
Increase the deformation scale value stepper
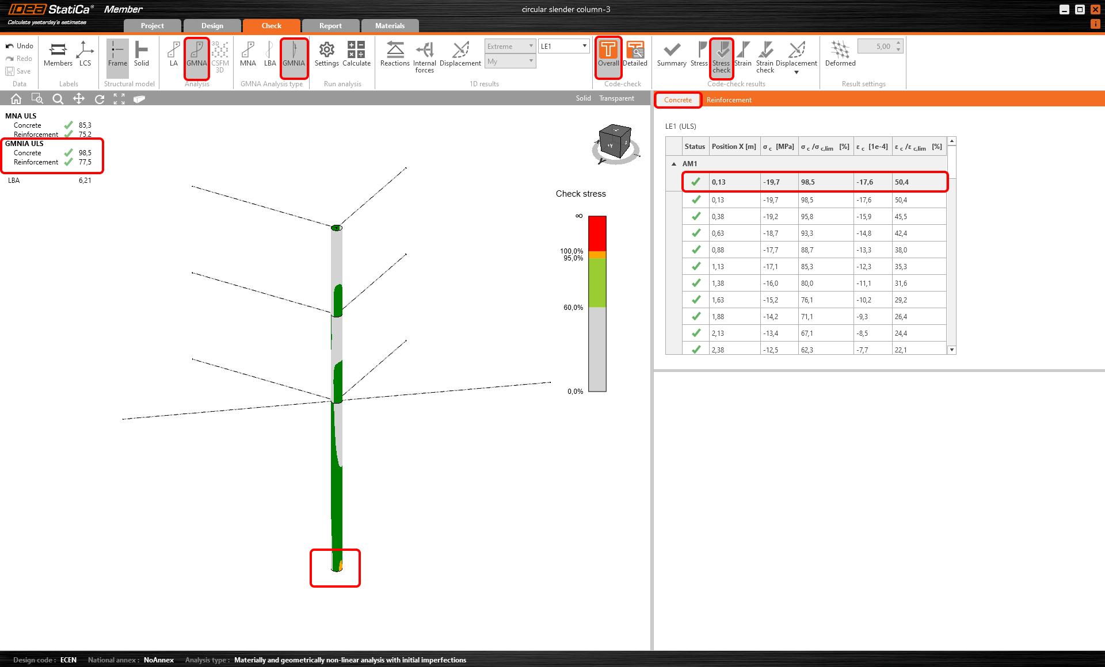pyautogui.click(x=898, y=43)
